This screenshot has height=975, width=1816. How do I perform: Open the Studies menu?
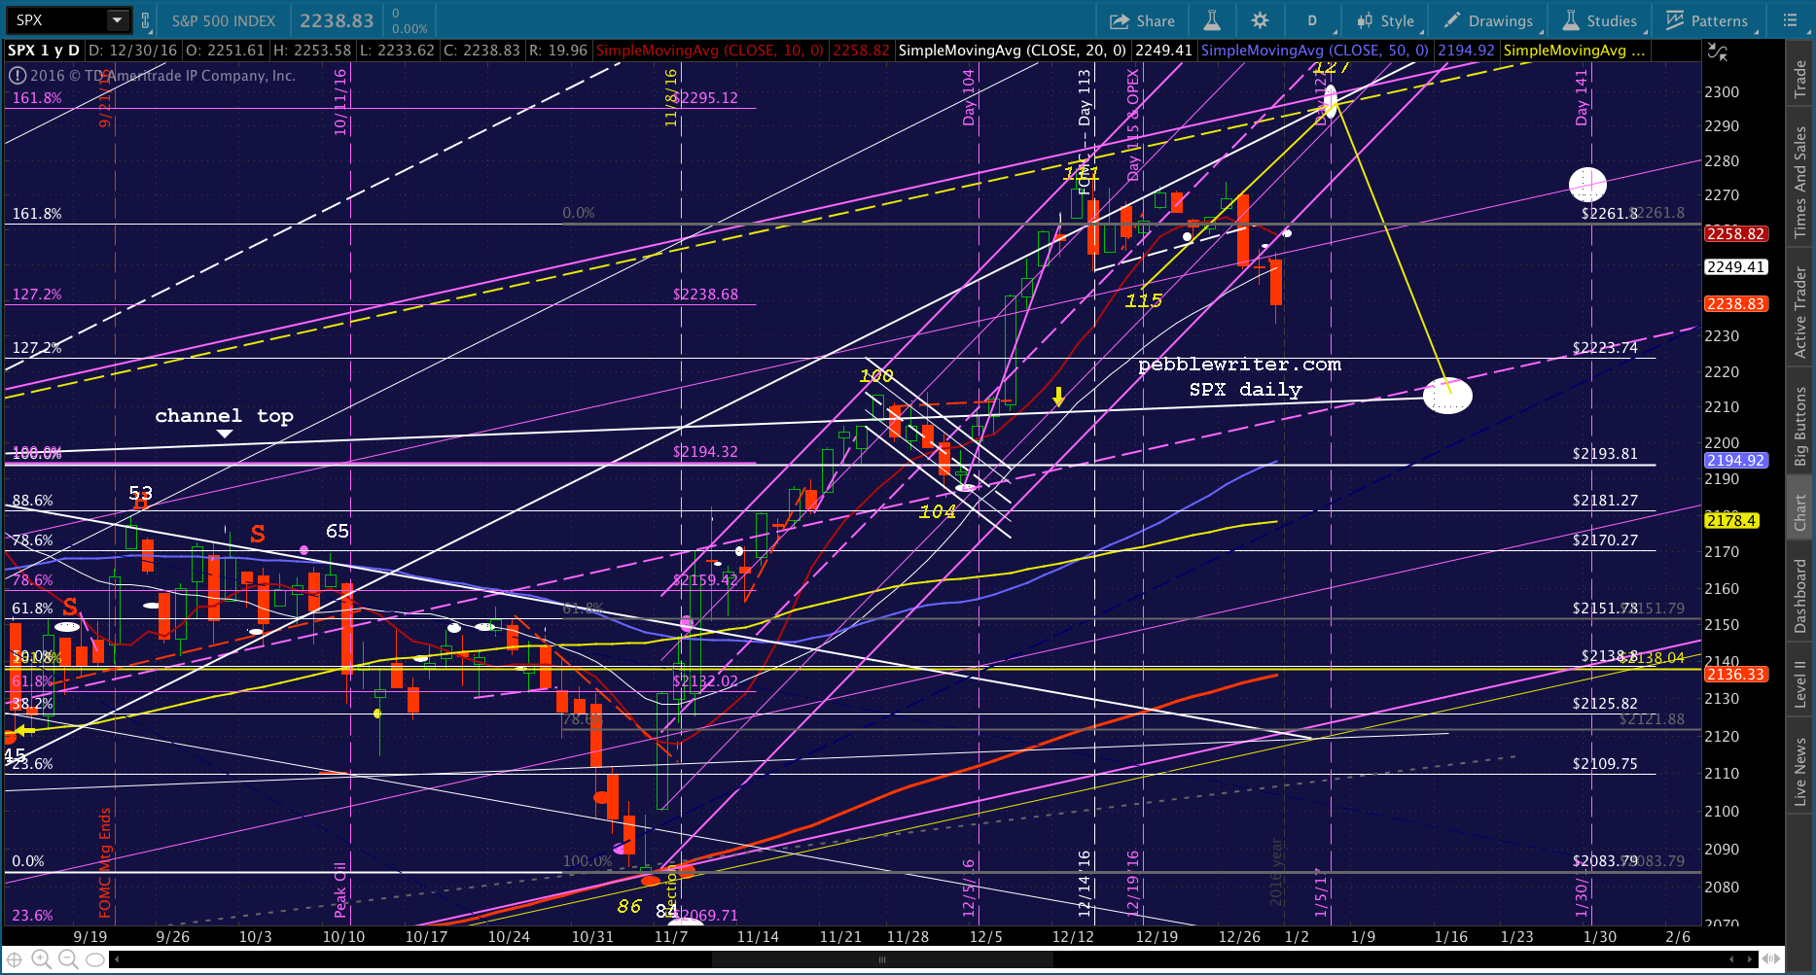[x=1600, y=20]
